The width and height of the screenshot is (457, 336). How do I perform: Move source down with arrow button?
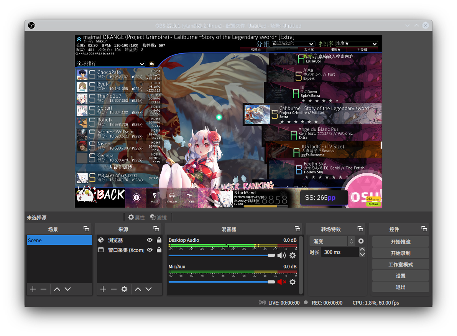(x=149, y=289)
